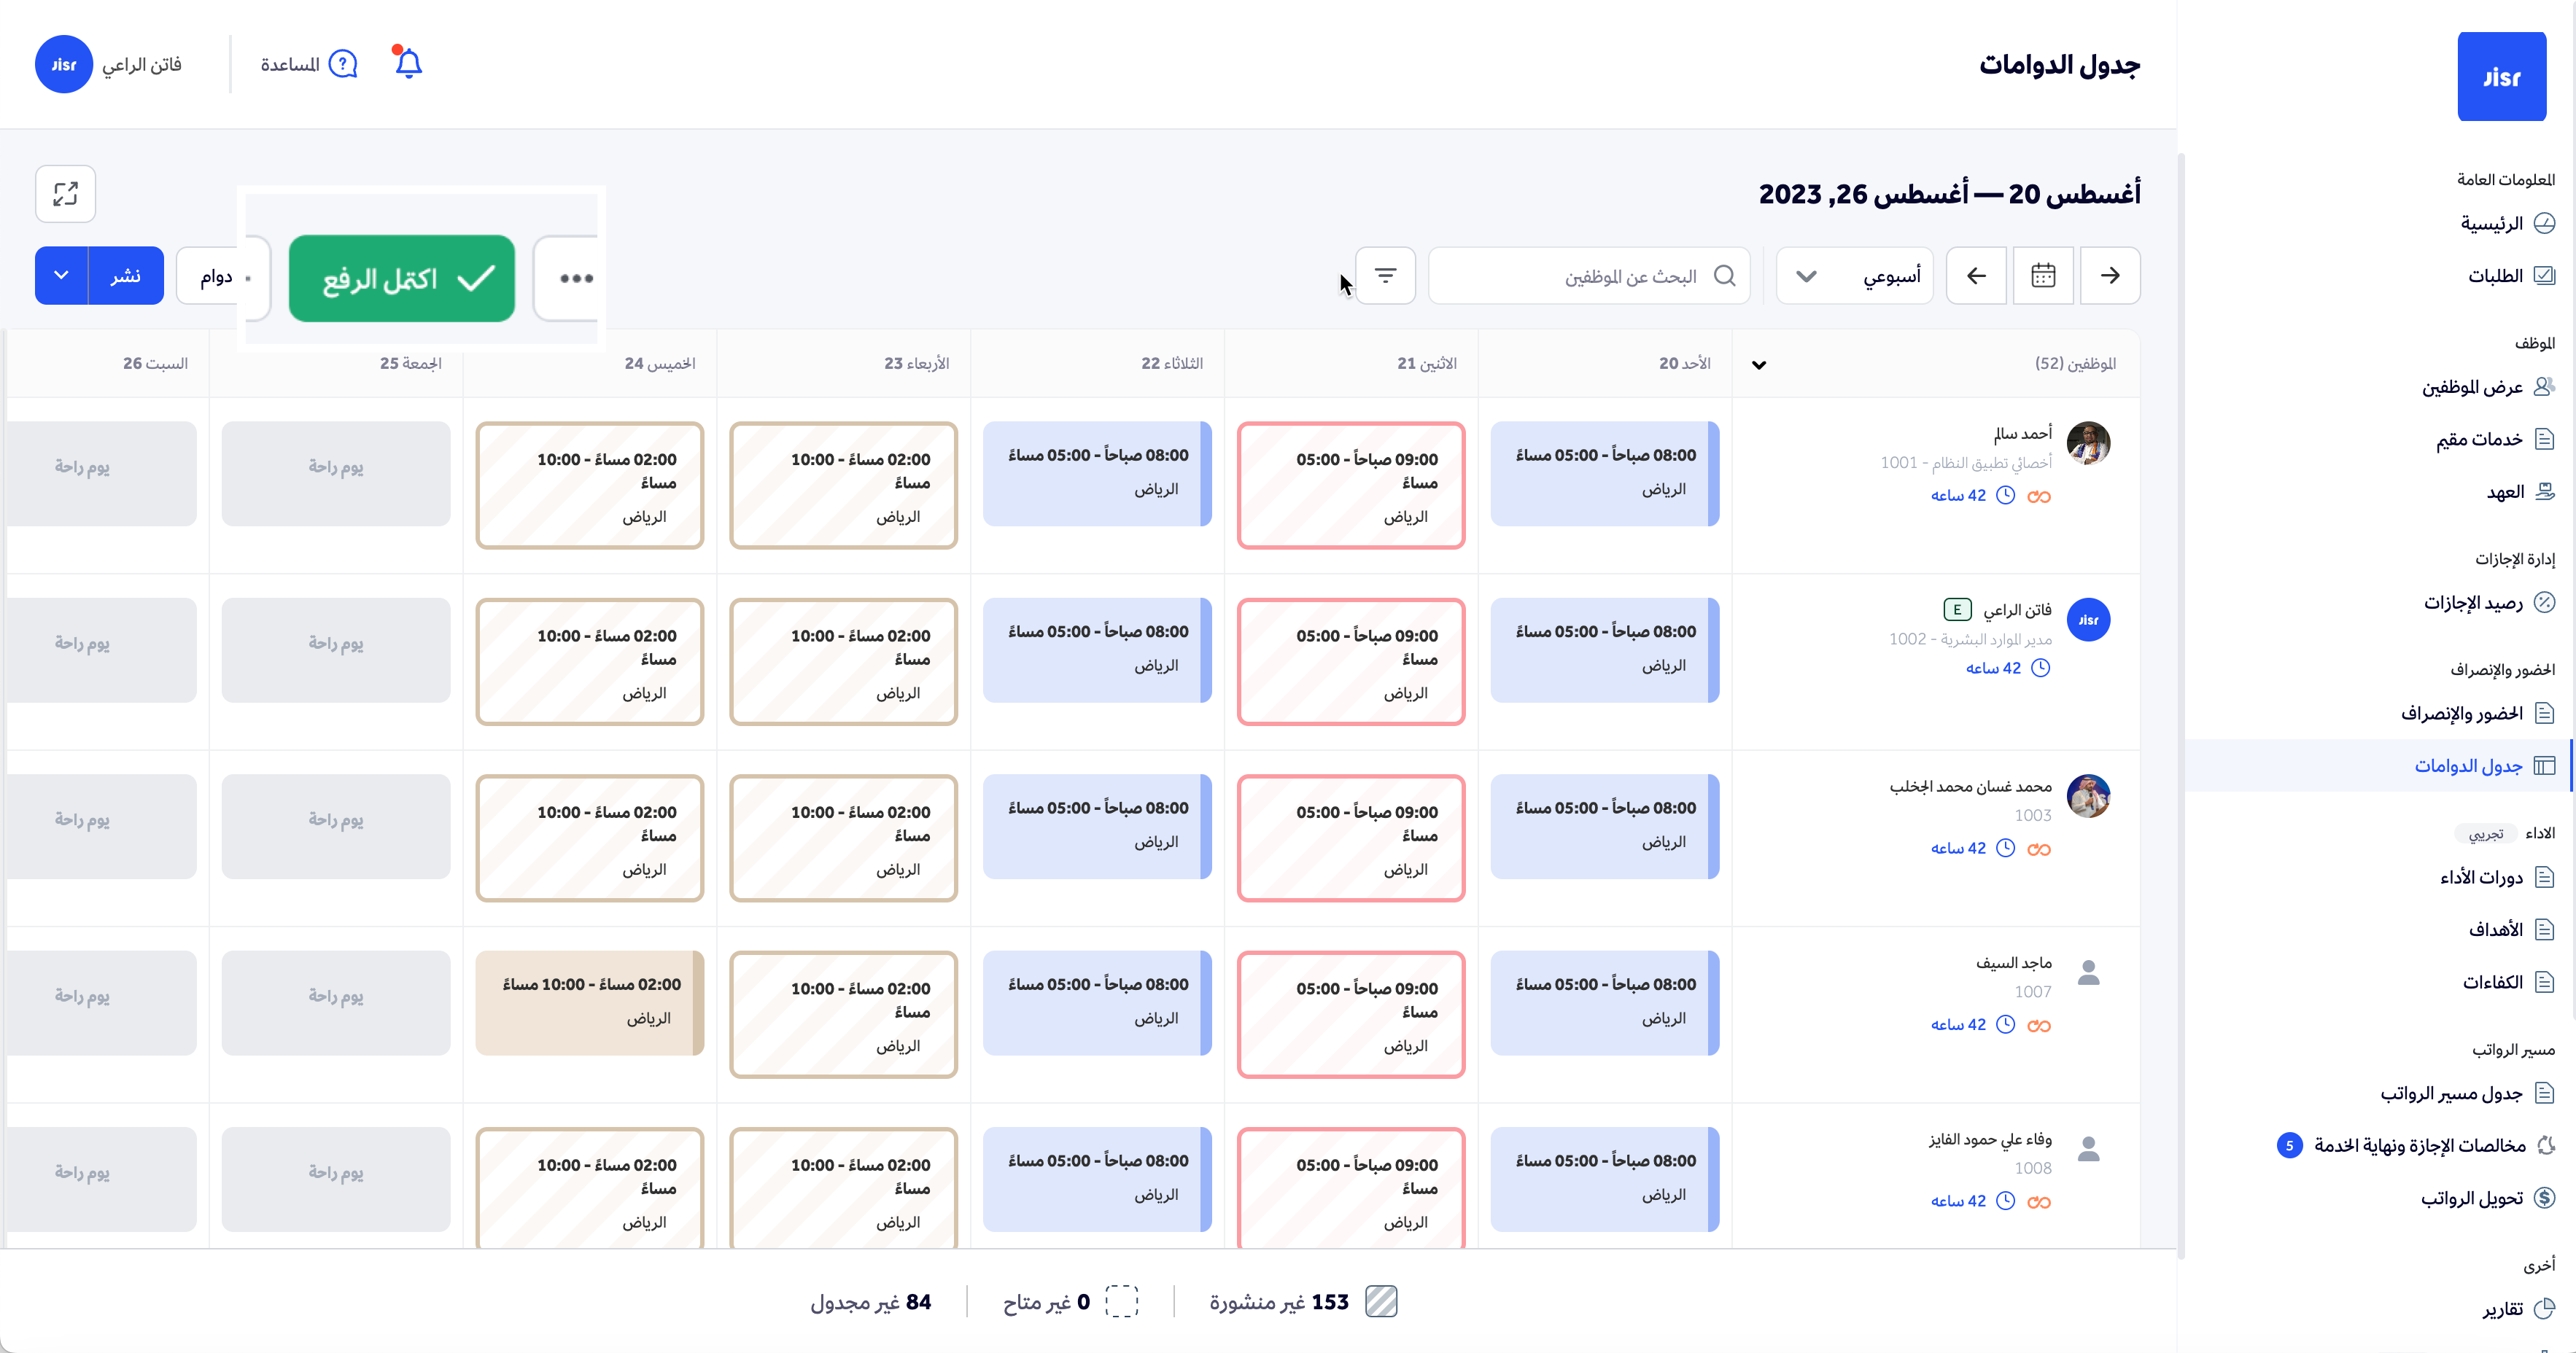Open the calendar date picker icon

pyautogui.click(x=2043, y=275)
